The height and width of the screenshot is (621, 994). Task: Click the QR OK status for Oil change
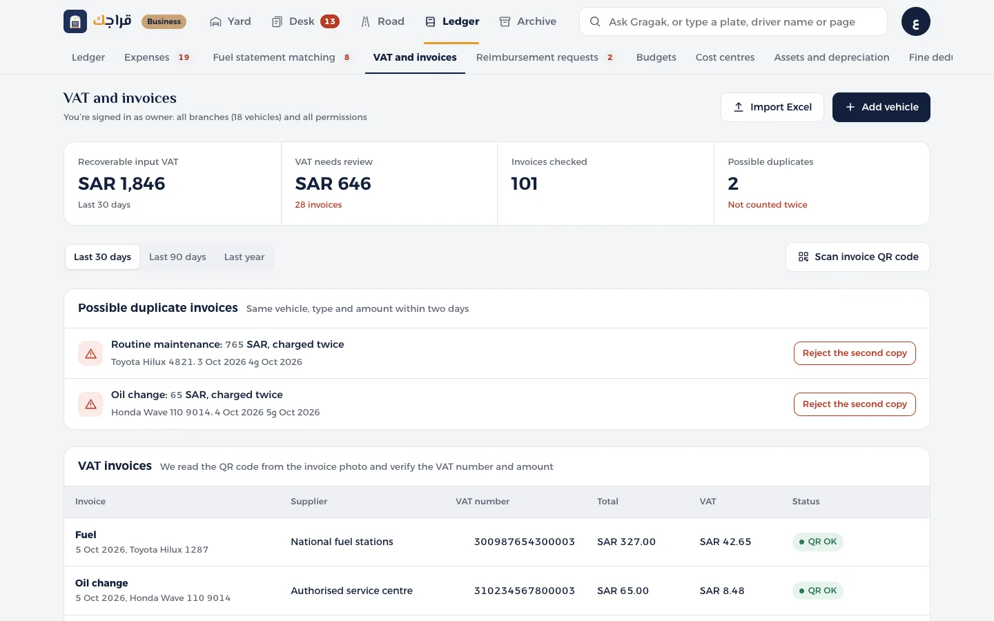click(x=818, y=591)
